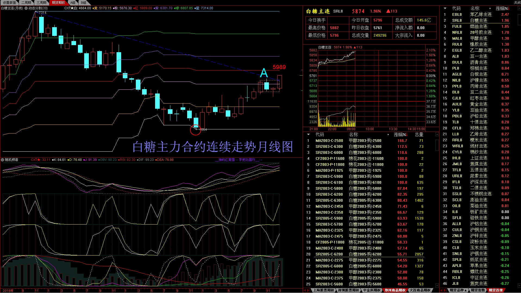Toggle sort on 名称 column header
Viewport: 521px width, 293px height.
click(353, 135)
